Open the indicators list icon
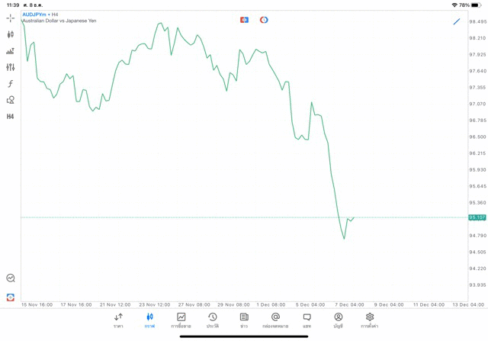The height and width of the screenshot is (341, 488). [x=10, y=51]
